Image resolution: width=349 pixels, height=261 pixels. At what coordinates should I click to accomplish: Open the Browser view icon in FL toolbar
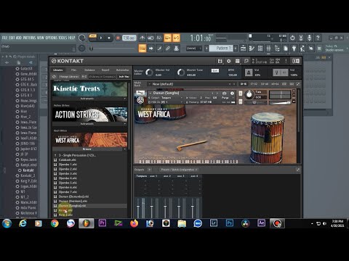point(277,49)
